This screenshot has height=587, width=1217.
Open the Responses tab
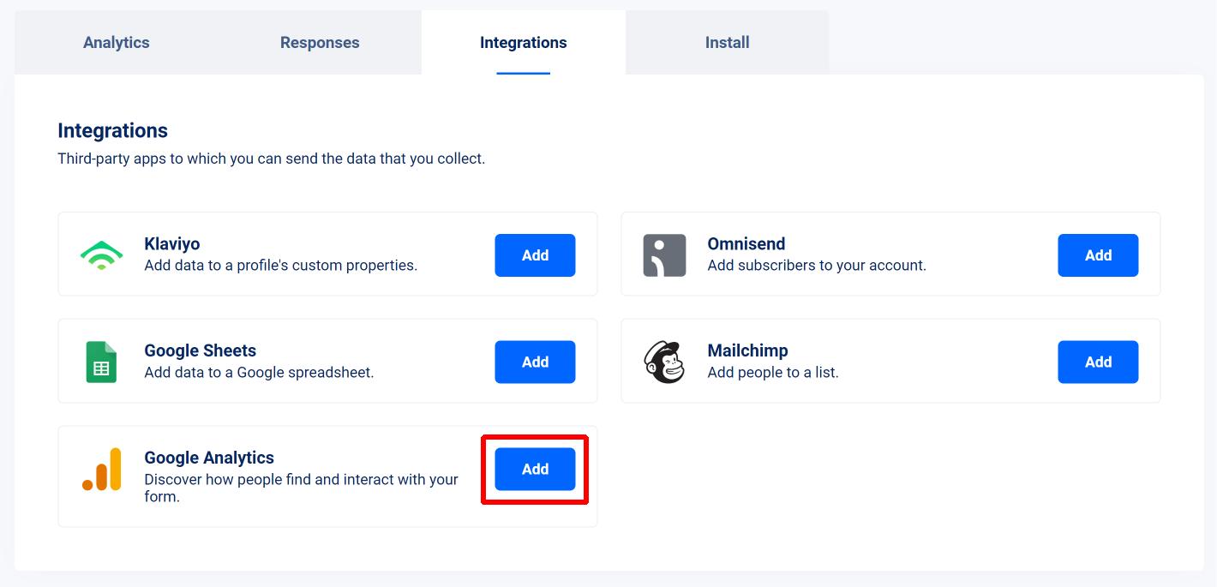click(x=320, y=43)
